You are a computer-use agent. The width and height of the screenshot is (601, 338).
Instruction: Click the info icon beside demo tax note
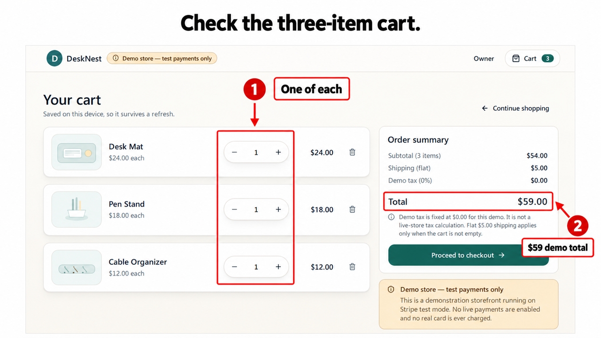(391, 217)
